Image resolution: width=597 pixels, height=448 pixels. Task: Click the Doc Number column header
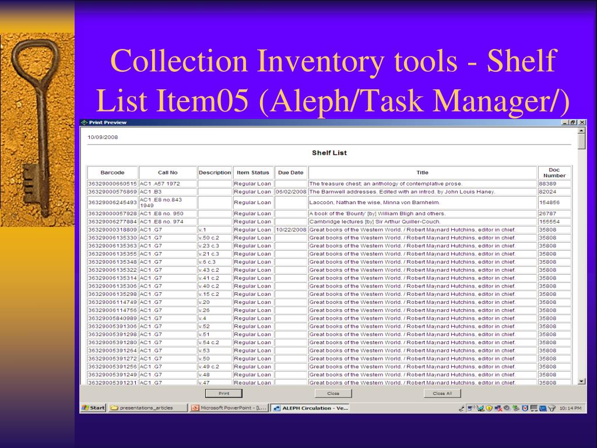click(554, 173)
